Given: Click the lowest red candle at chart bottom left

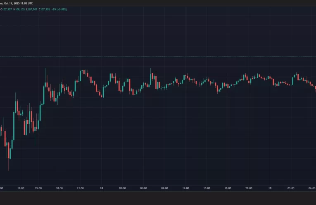Looking at the screenshot, I should [x=9, y=153].
